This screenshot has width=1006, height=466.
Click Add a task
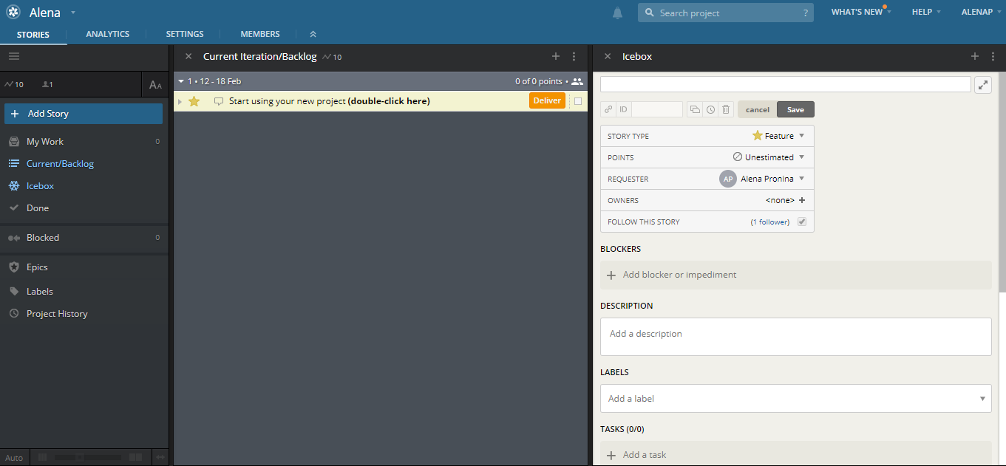[x=795, y=454]
